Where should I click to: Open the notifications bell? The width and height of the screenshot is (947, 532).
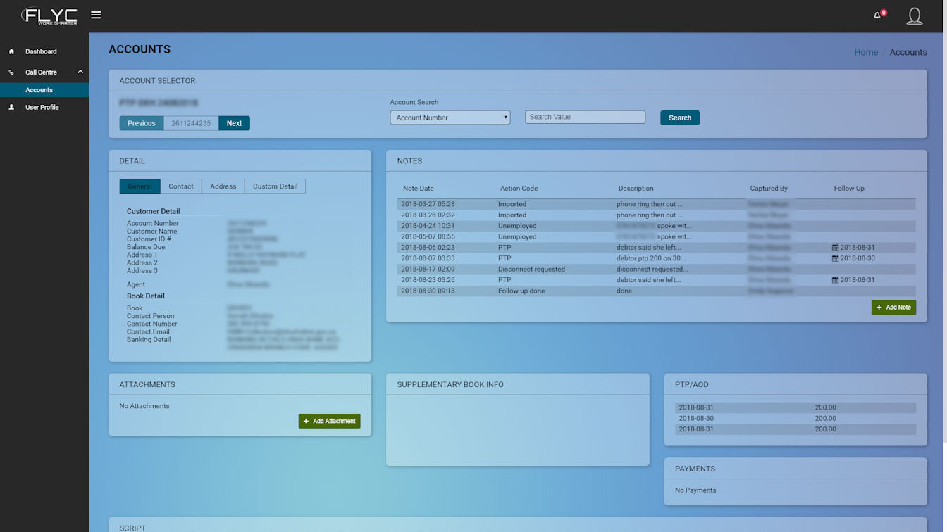pyautogui.click(x=877, y=15)
